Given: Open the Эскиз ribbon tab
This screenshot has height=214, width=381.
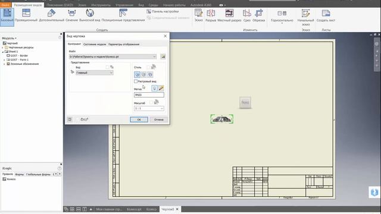Looking at the screenshot, I should [82, 5].
